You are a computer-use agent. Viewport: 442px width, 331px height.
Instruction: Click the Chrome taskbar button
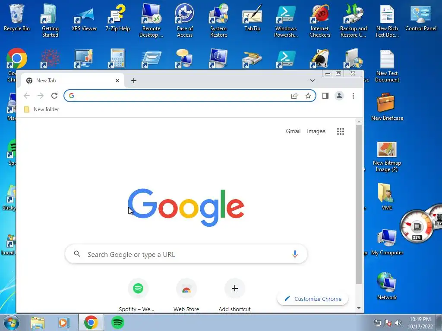point(91,322)
